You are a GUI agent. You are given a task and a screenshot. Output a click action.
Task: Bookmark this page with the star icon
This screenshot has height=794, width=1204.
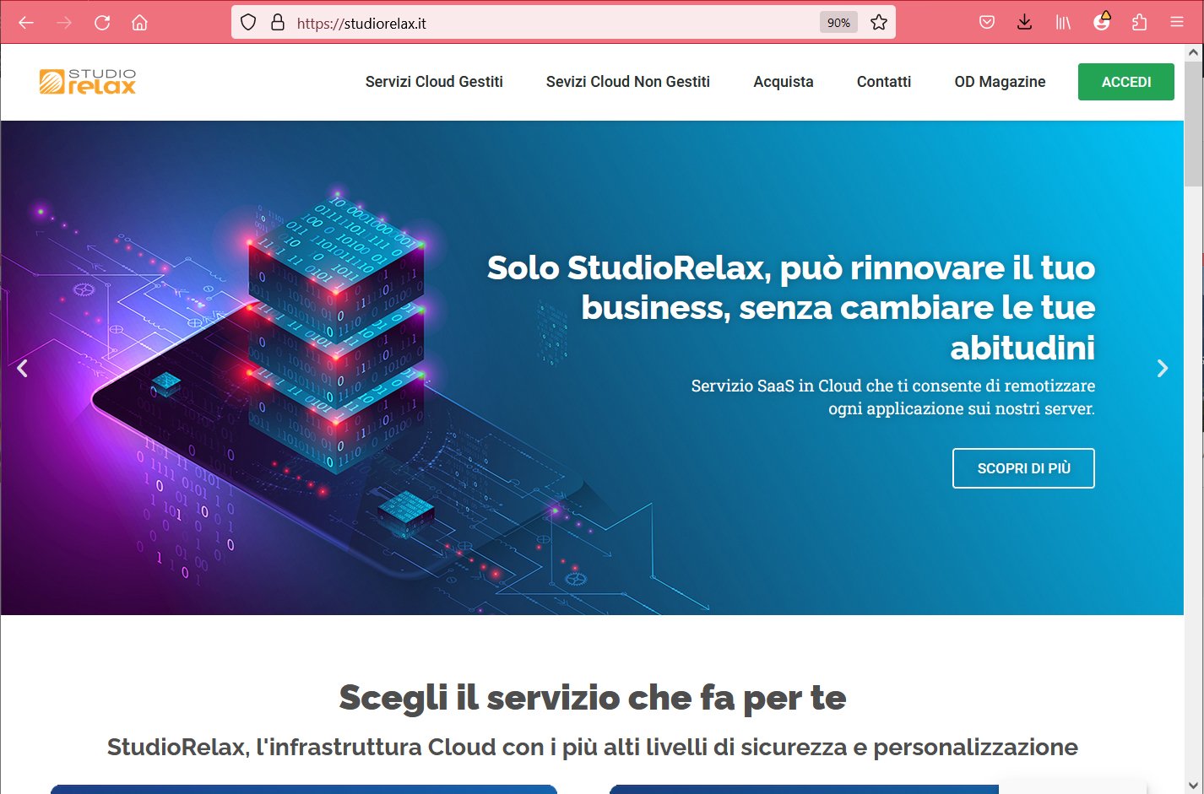pos(879,23)
